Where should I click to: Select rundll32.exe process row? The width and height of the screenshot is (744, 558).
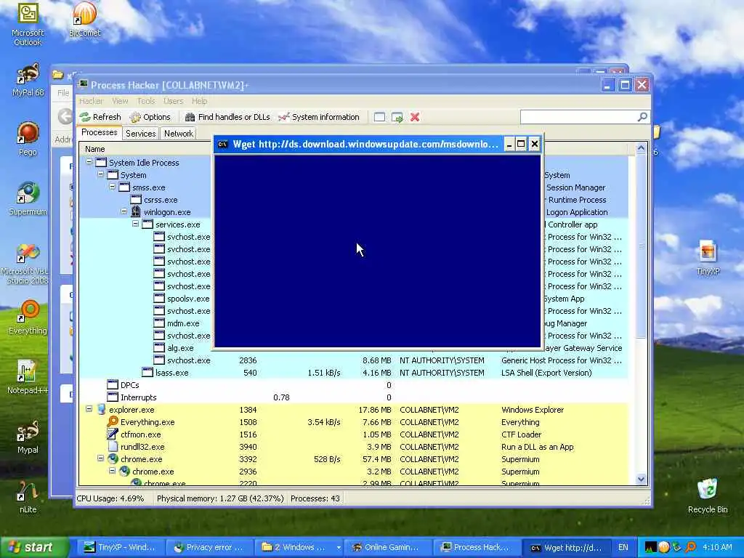pos(354,447)
